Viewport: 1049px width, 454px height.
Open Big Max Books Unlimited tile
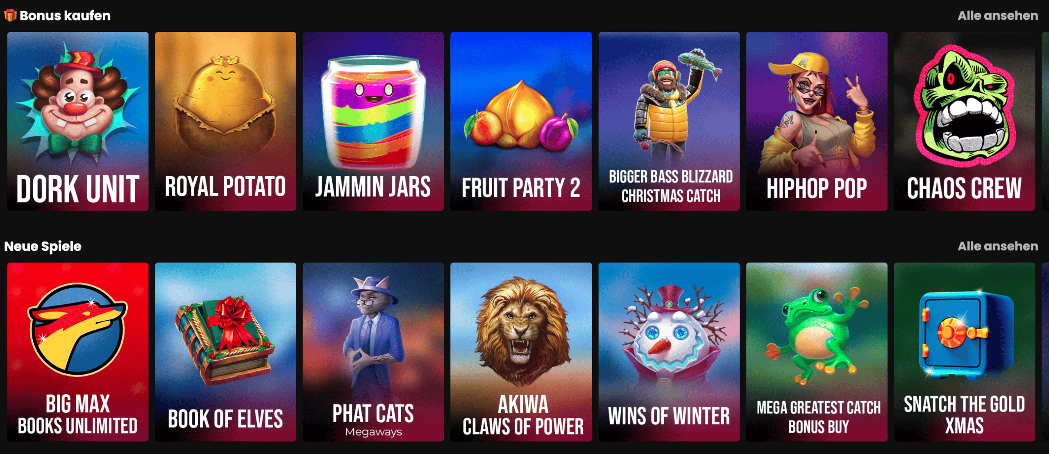(x=78, y=352)
